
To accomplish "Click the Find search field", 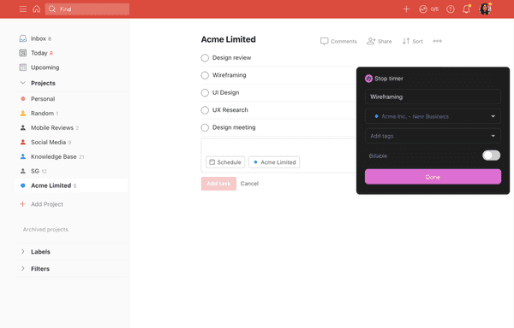I will [x=87, y=9].
